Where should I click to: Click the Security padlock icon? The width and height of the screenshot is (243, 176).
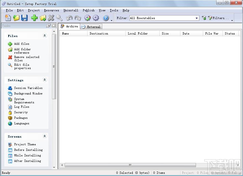(x=10, y=112)
